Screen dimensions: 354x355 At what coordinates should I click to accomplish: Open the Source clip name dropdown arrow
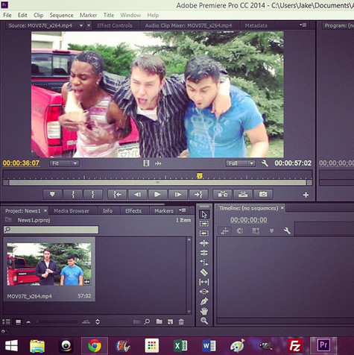pos(81,25)
